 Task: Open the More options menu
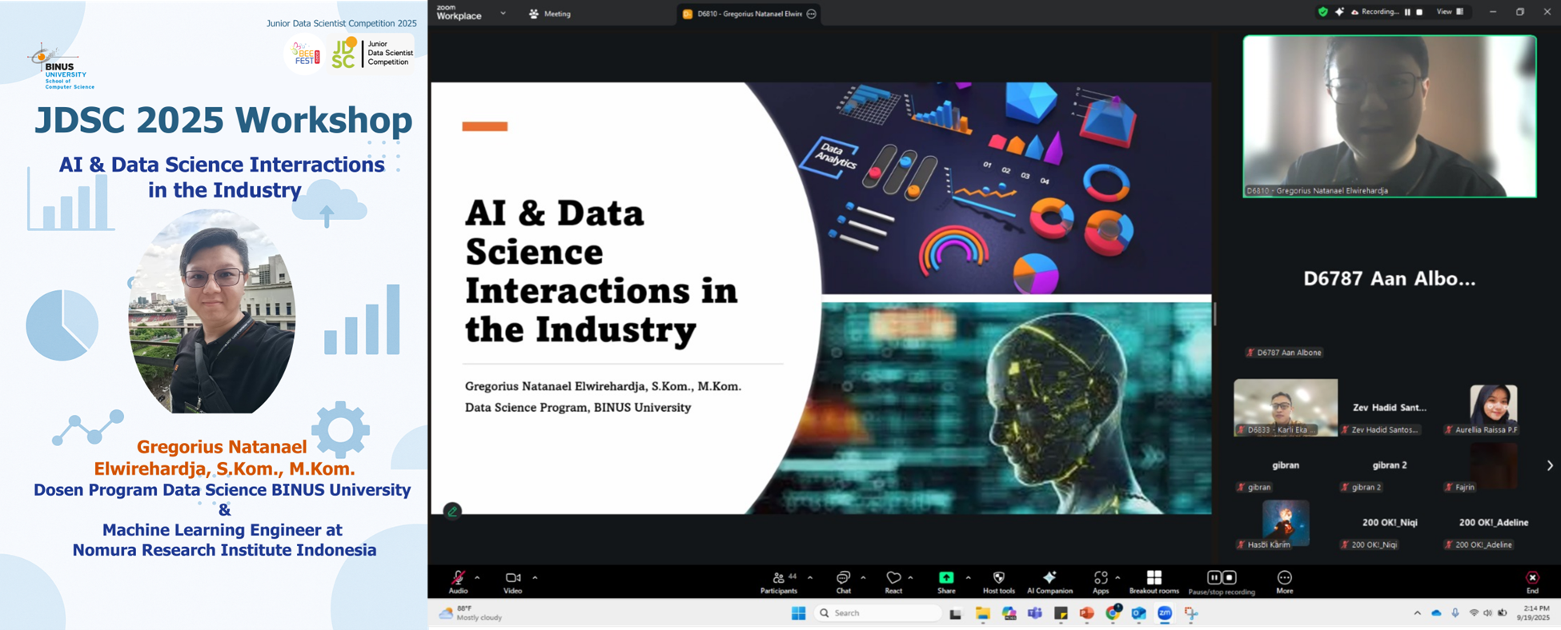pos(1284,580)
